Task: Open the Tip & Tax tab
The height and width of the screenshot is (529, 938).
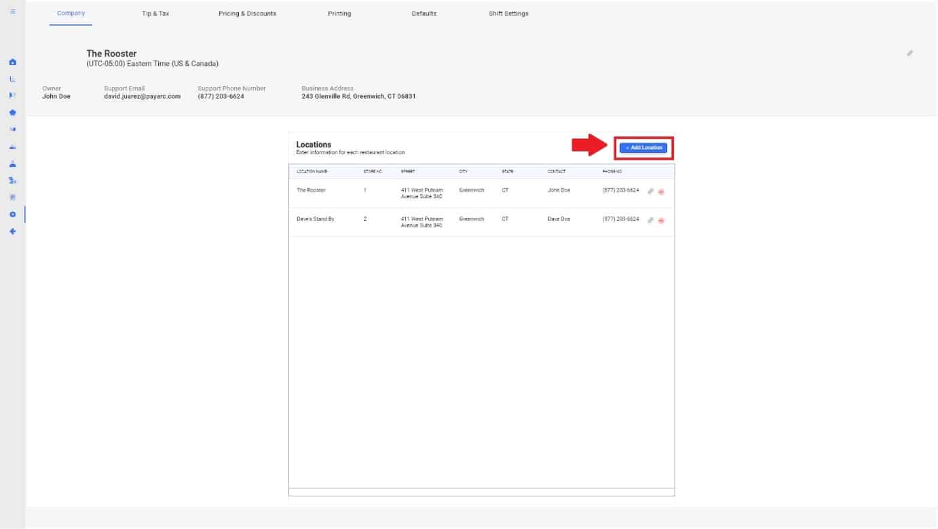Action: coord(155,14)
